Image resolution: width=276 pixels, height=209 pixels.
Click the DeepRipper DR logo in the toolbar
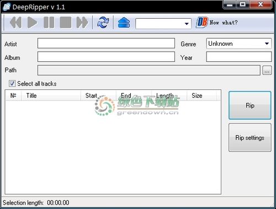tap(201, 23)
